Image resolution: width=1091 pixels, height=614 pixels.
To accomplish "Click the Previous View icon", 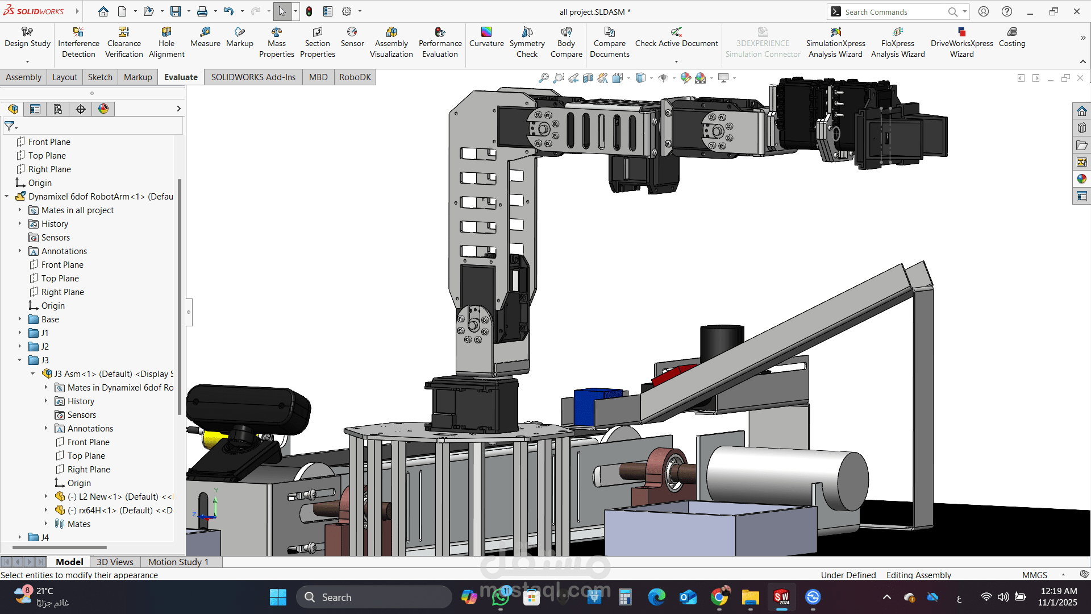I will (x=573, y=78).
